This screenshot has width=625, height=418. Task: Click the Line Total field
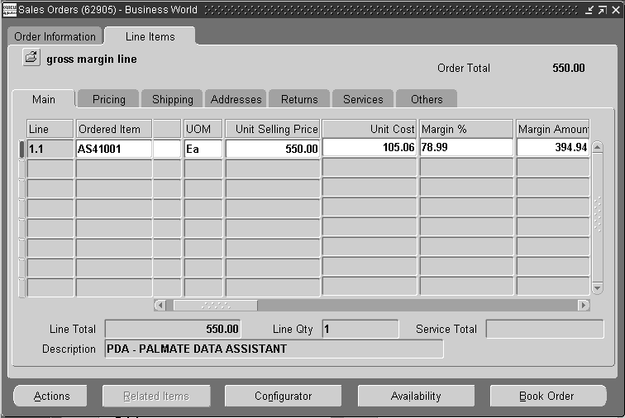tap(173, 329)
